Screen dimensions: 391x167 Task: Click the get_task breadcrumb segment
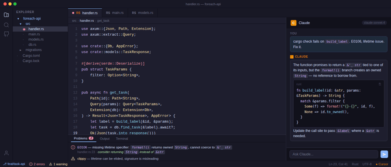pos(103,21)
